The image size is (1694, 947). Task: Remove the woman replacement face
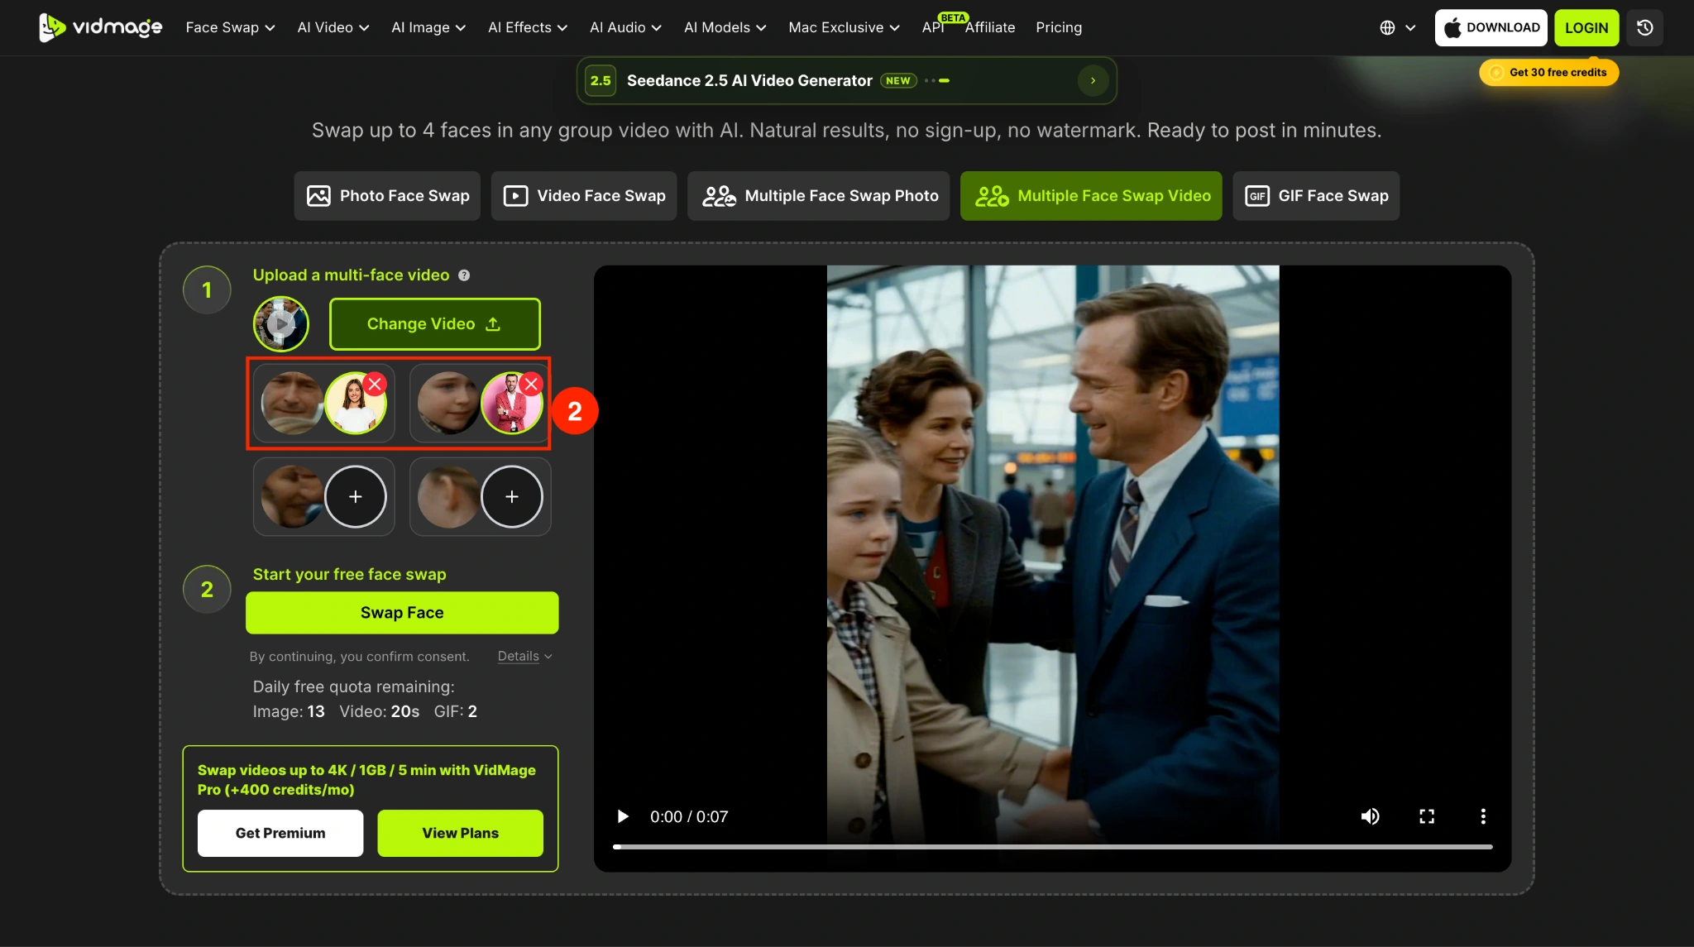[375, 384]
